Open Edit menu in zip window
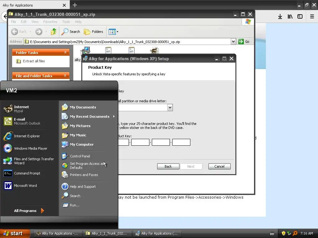The width and height of the screenshot is (318, 238). (24, 22)
